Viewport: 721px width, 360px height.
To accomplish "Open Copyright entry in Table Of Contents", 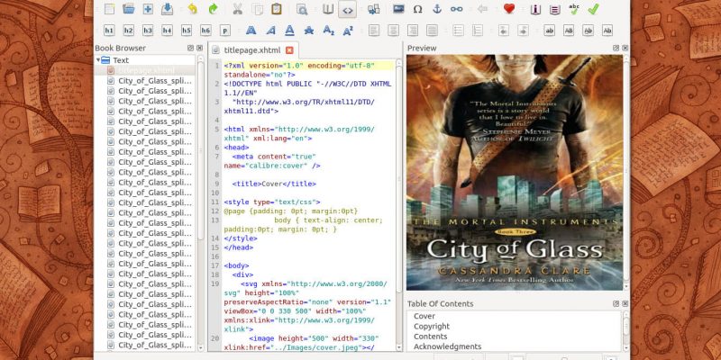I will coord(432,326).
